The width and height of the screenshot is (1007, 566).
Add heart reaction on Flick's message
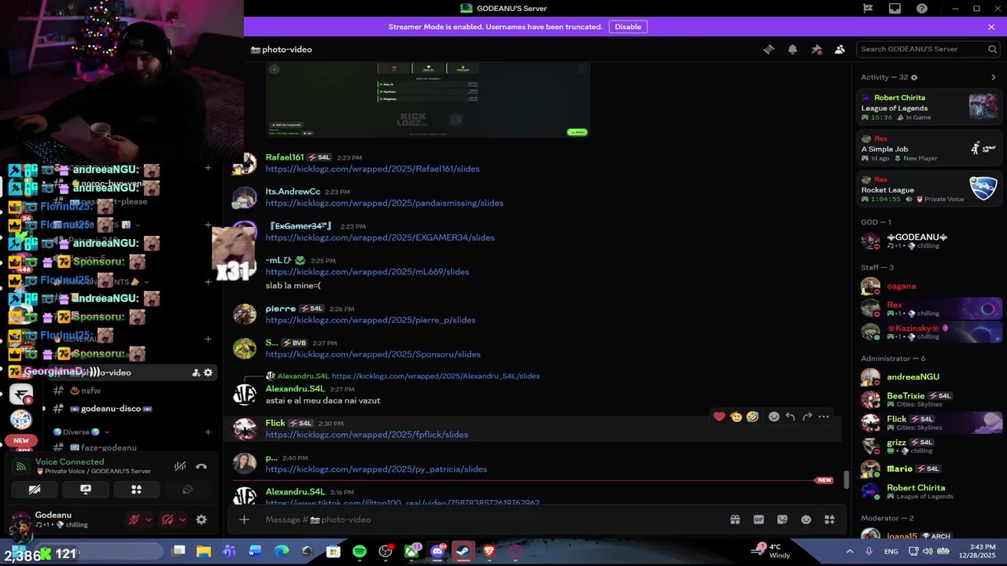tap(719, 417)
